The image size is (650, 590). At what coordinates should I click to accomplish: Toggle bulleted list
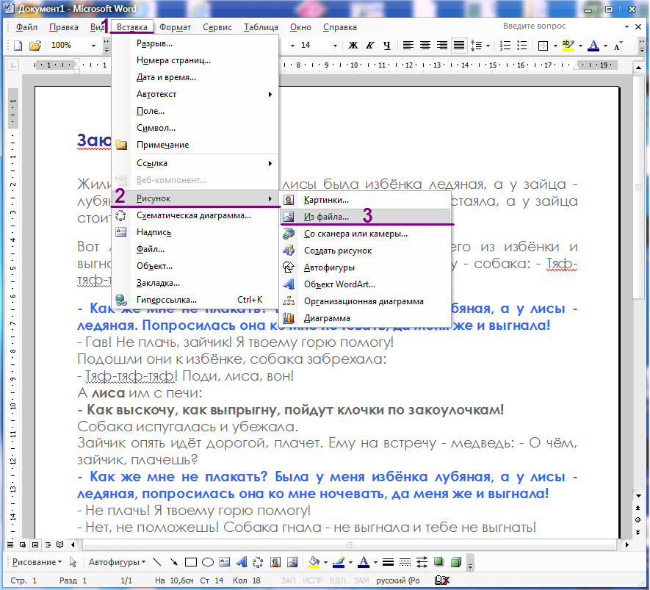click(522, 46)
